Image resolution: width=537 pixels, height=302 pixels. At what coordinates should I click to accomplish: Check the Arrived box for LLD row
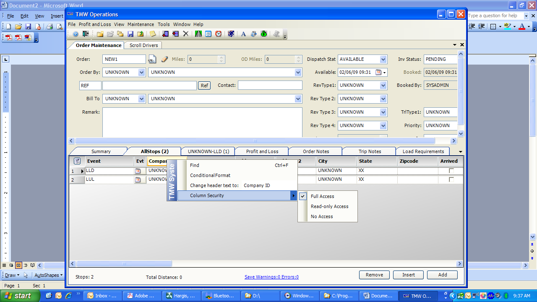click(451, 171)
